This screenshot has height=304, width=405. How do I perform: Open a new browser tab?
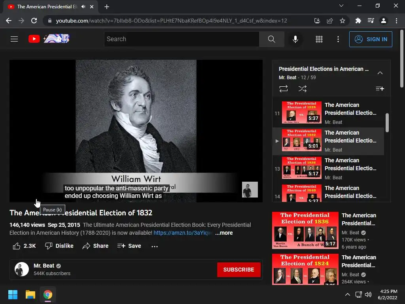tap(107, 7)
